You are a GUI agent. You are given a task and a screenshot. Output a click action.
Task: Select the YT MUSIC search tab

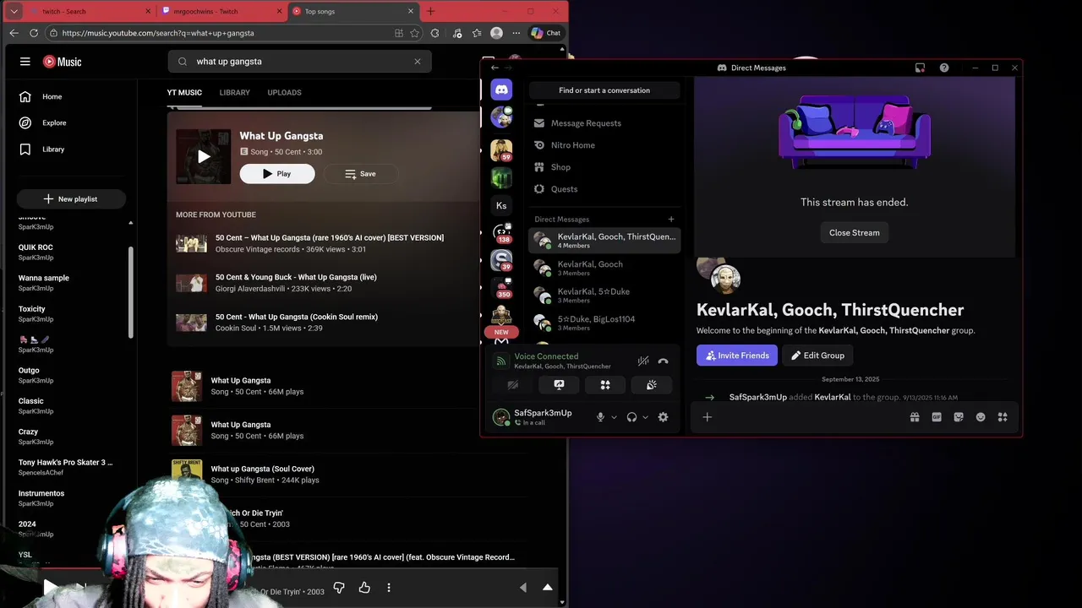pos(184,93)
